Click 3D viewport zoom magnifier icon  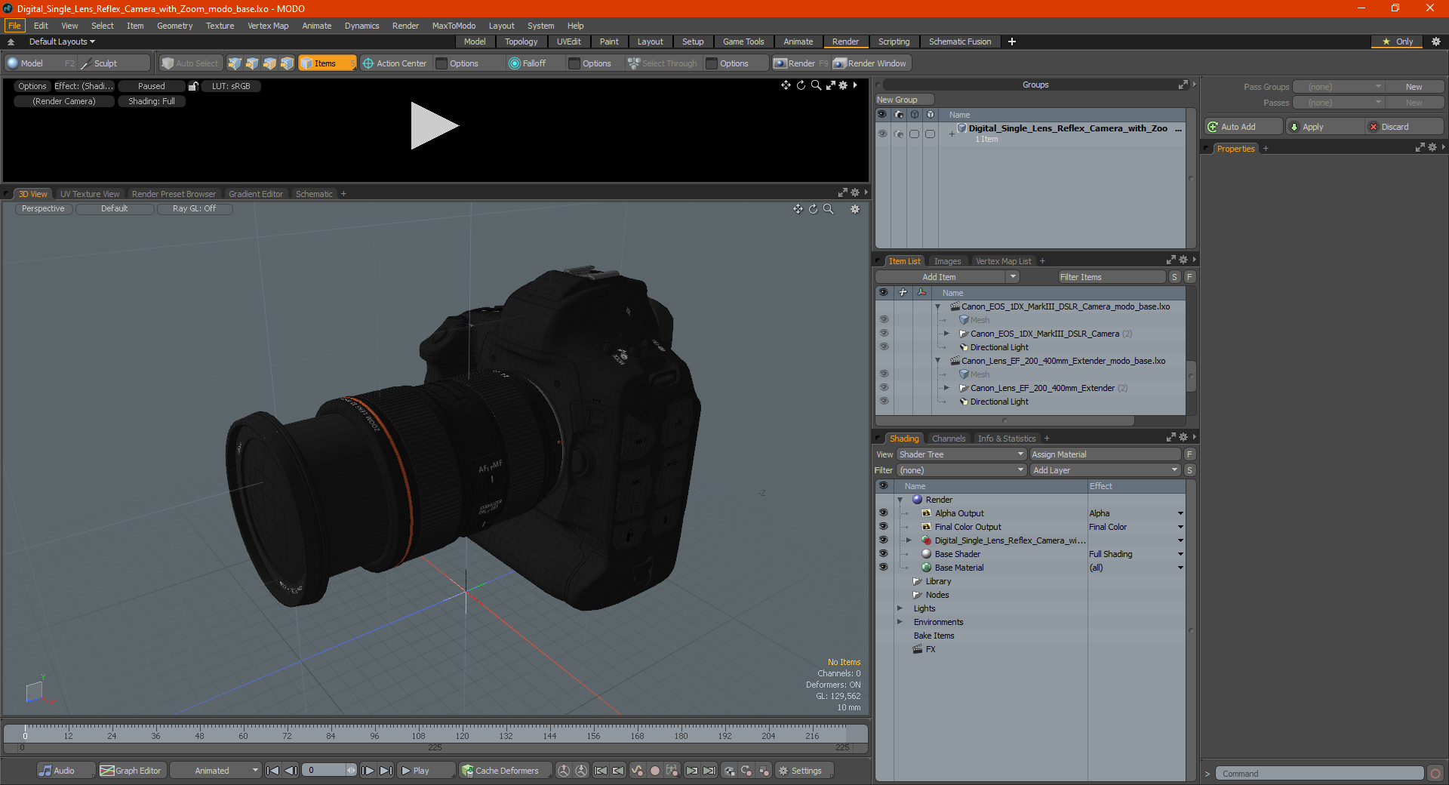[x=829, y=209]
